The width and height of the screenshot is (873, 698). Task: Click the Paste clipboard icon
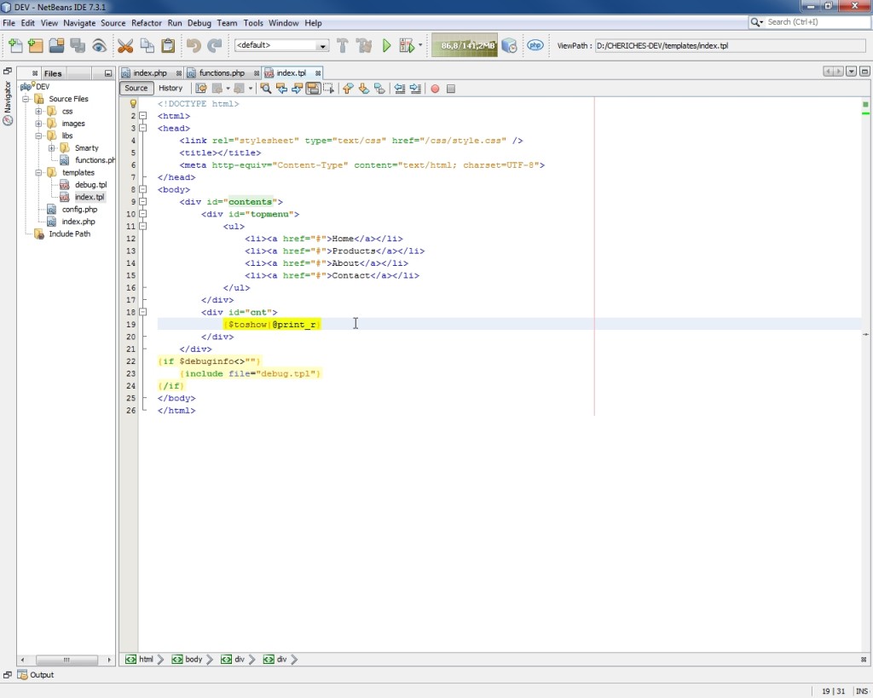(x=168, y=46)
